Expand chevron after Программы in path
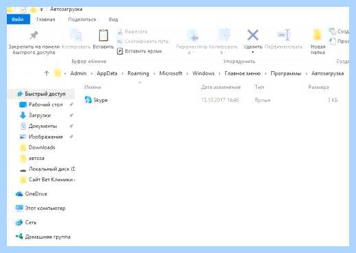The width and height of the screenshot is (356, 253). coord(306,74)
